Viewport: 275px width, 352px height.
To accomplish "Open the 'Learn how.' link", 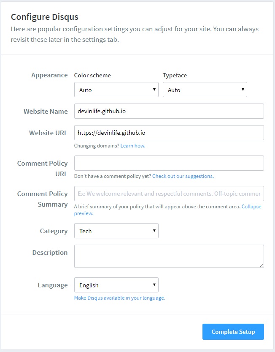I will coord(133,146).
